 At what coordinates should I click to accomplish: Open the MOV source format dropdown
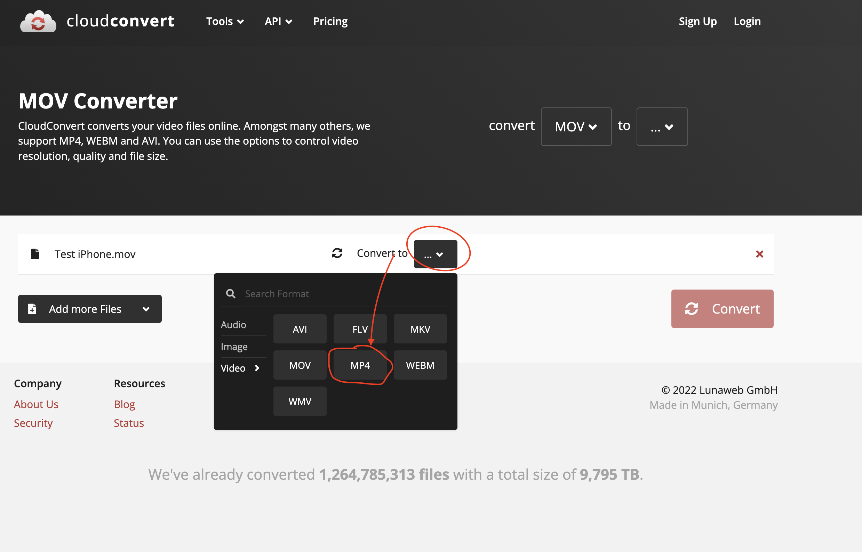(x=576, y=127)
